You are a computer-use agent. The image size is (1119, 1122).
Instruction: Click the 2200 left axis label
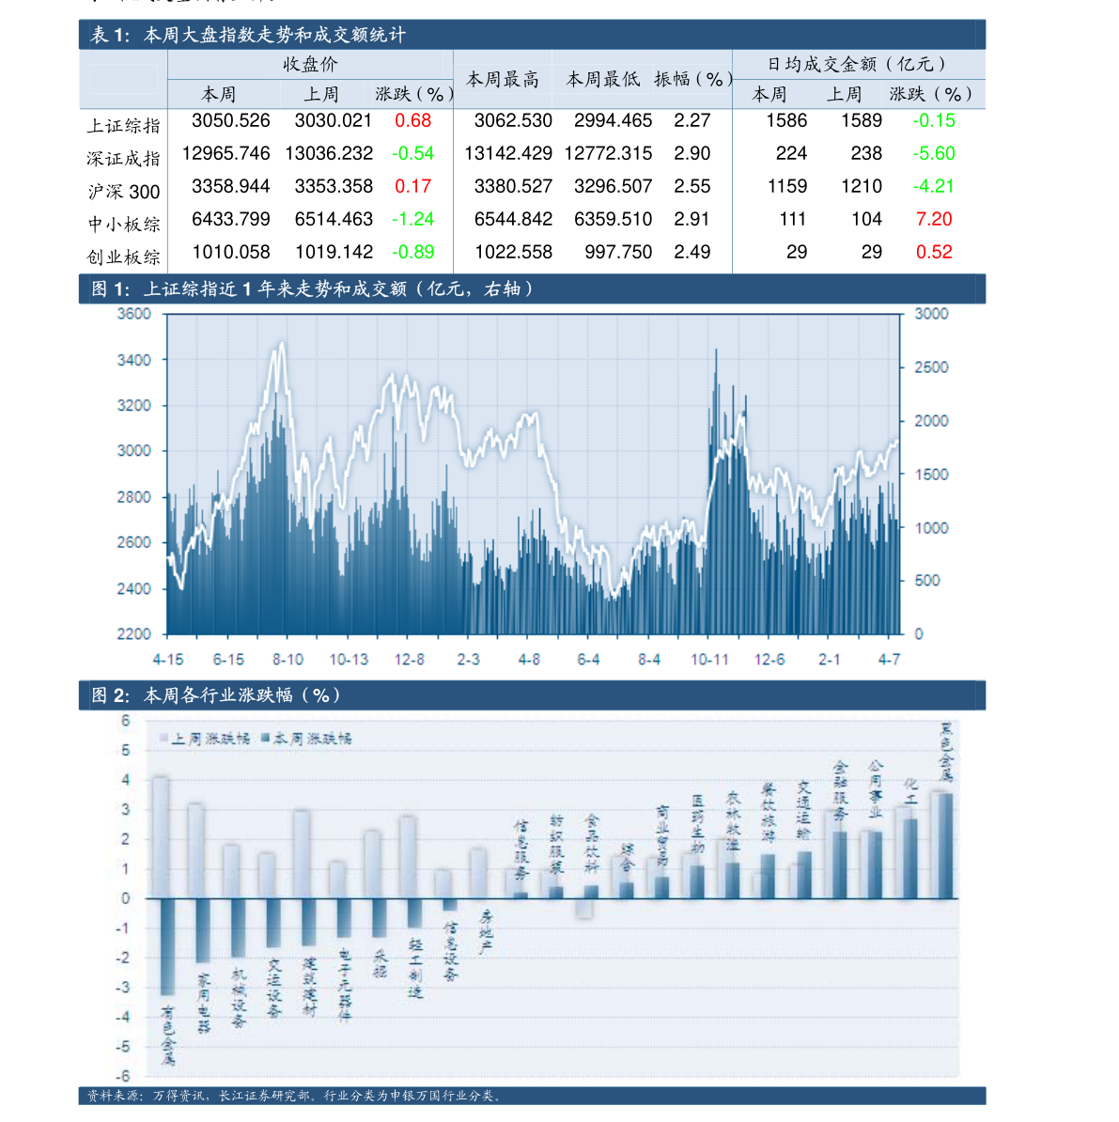(x=133, y=634)
